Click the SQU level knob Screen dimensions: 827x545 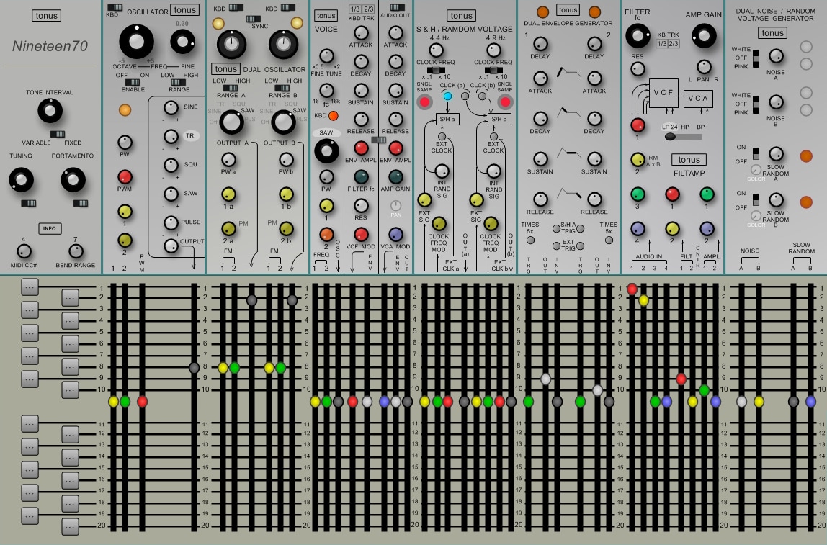pyautogui.click(x=171, y=165)
